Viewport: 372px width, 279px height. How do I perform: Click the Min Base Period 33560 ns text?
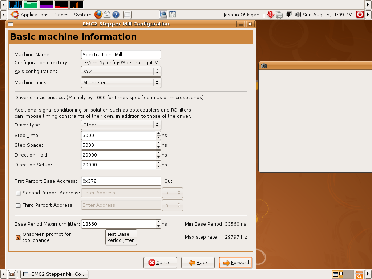pos(215,224)
